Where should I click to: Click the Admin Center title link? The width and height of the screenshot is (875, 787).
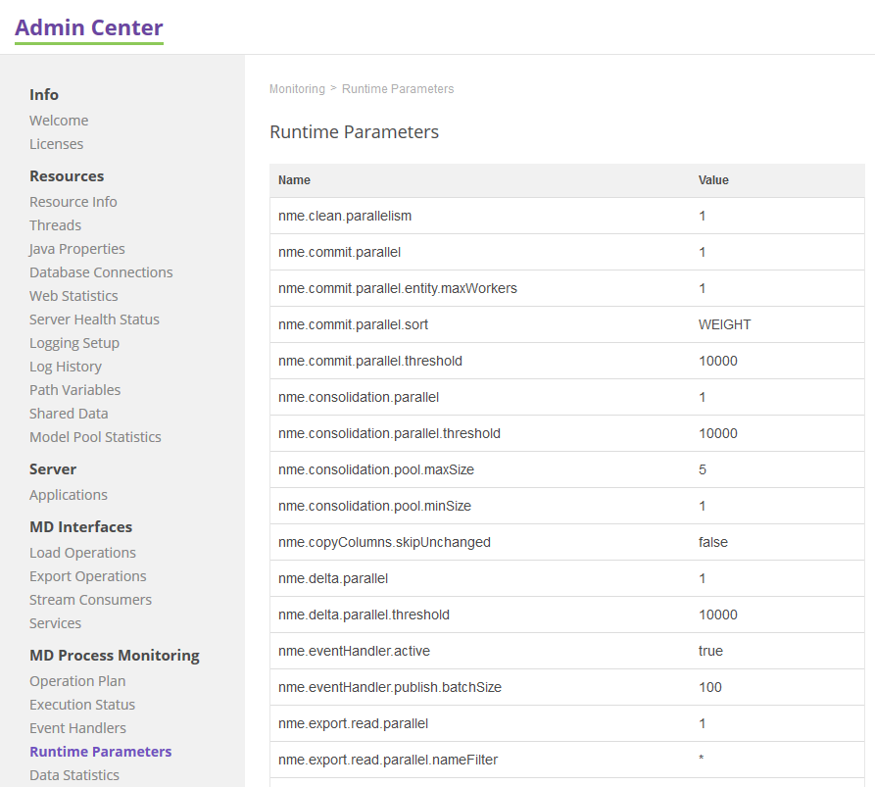point(89,27)
